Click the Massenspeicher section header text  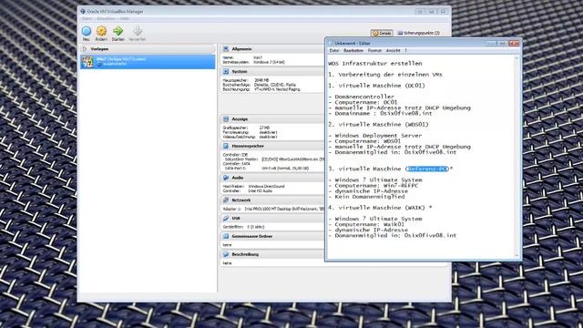[x=248, y=146]
